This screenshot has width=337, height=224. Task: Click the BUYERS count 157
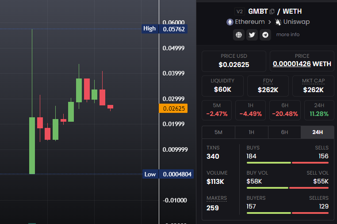[x=251, y=207]
